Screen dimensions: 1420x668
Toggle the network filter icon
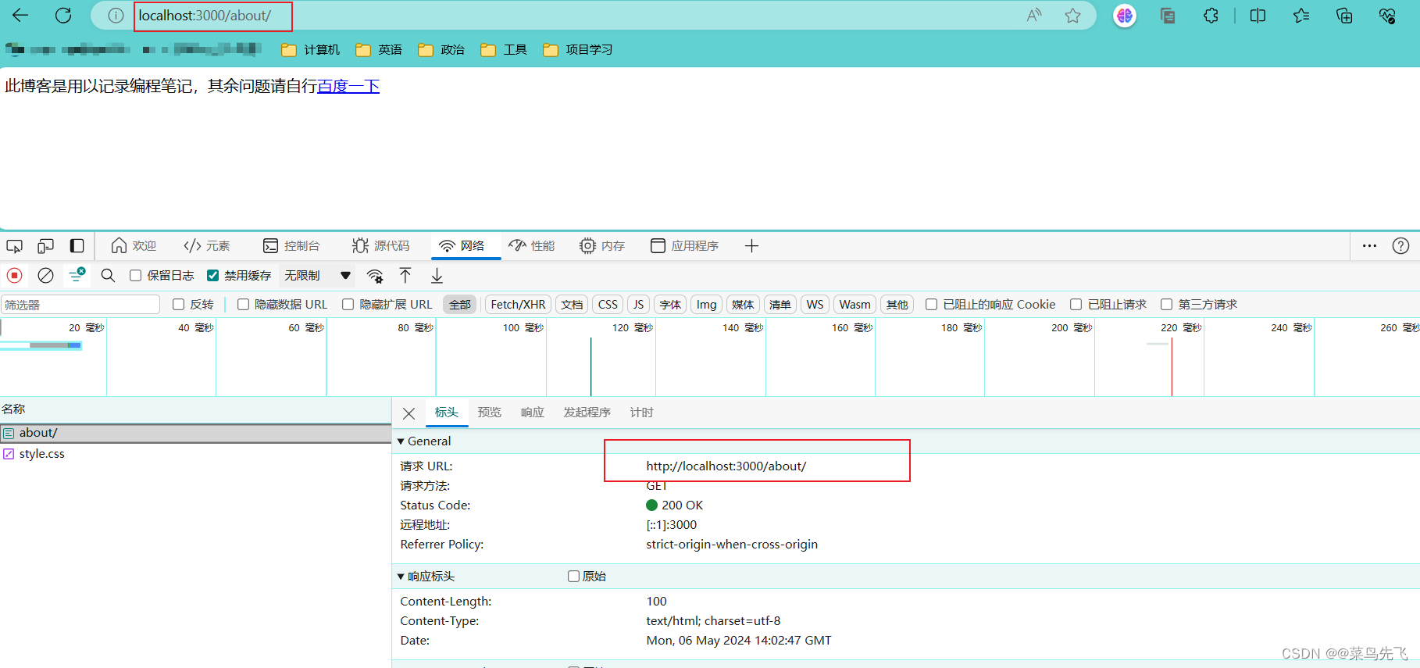[77, 274]
